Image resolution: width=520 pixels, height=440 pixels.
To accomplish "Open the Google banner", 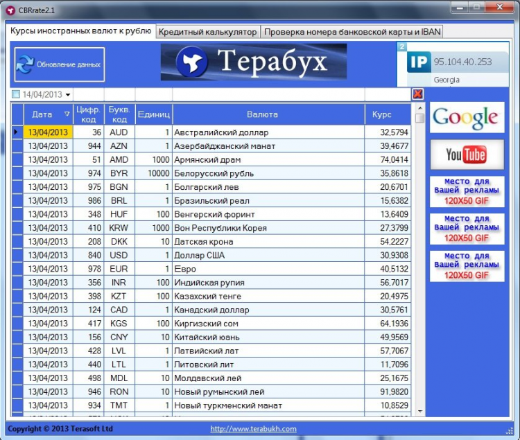I will click(x=467, y=117).
